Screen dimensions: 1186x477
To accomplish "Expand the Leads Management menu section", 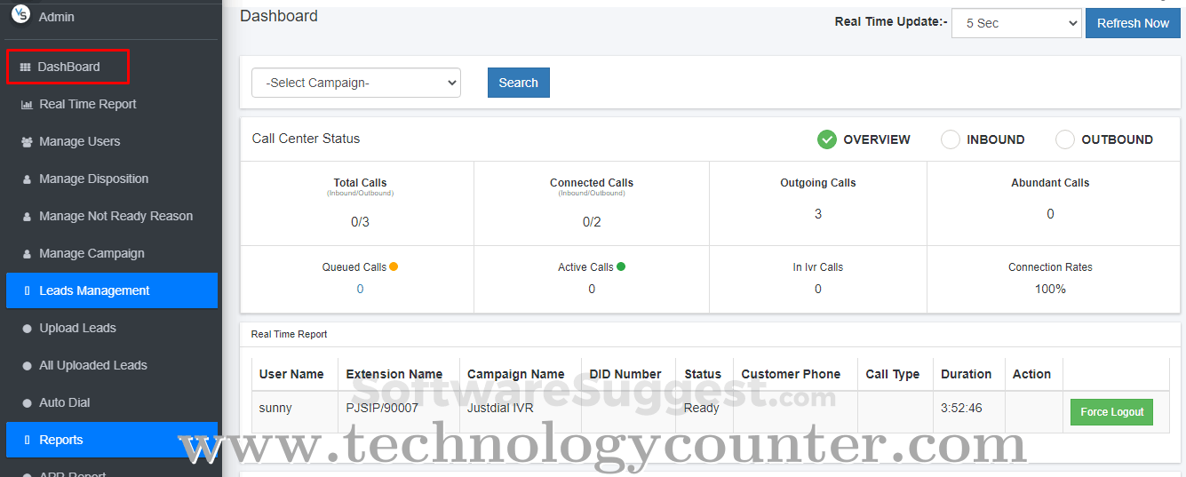I will pos(112,290).
